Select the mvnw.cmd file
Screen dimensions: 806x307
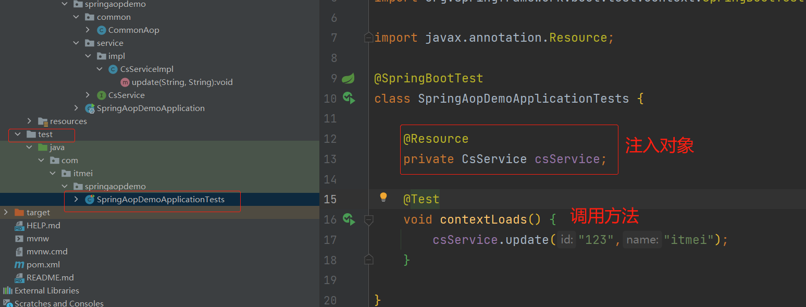[47, 252]
